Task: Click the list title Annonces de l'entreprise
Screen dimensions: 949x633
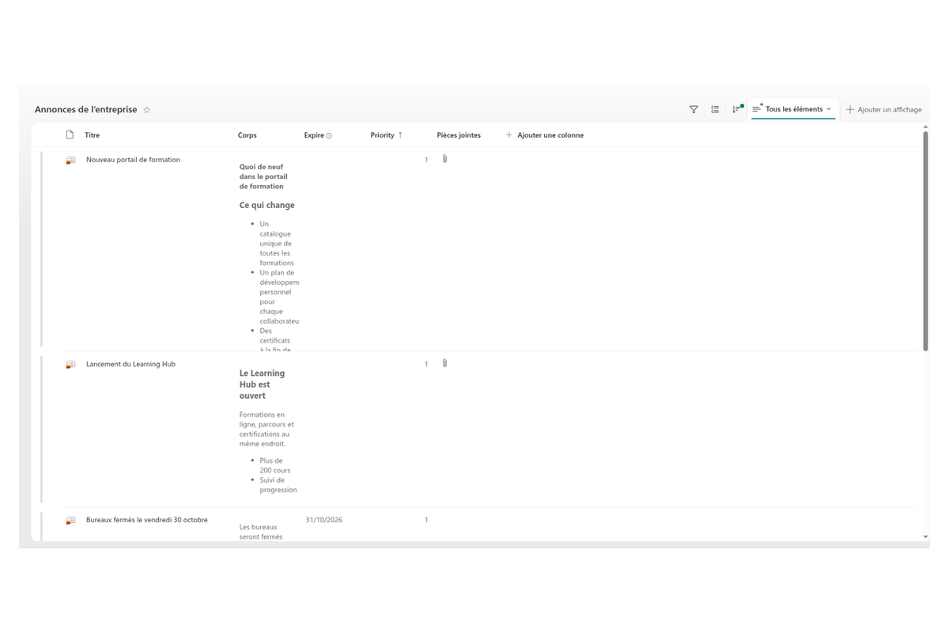Action: pos(86,110)
